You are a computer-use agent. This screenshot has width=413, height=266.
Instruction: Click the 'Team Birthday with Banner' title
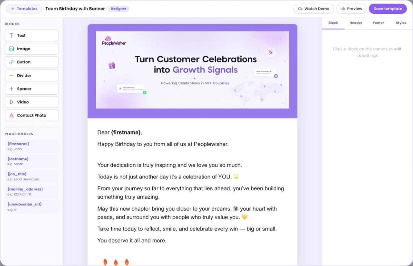75,9
